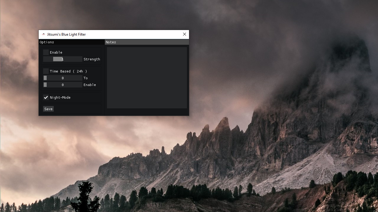Click the Time Based ( 24h ) label
The height and width of the screenshot is (212, 378).
point(69,71)
